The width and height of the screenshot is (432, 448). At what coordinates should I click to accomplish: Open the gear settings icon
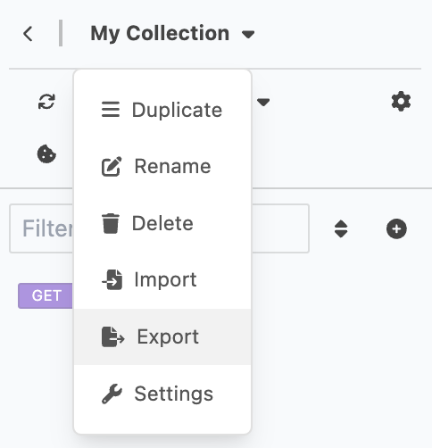coord(401,102)
